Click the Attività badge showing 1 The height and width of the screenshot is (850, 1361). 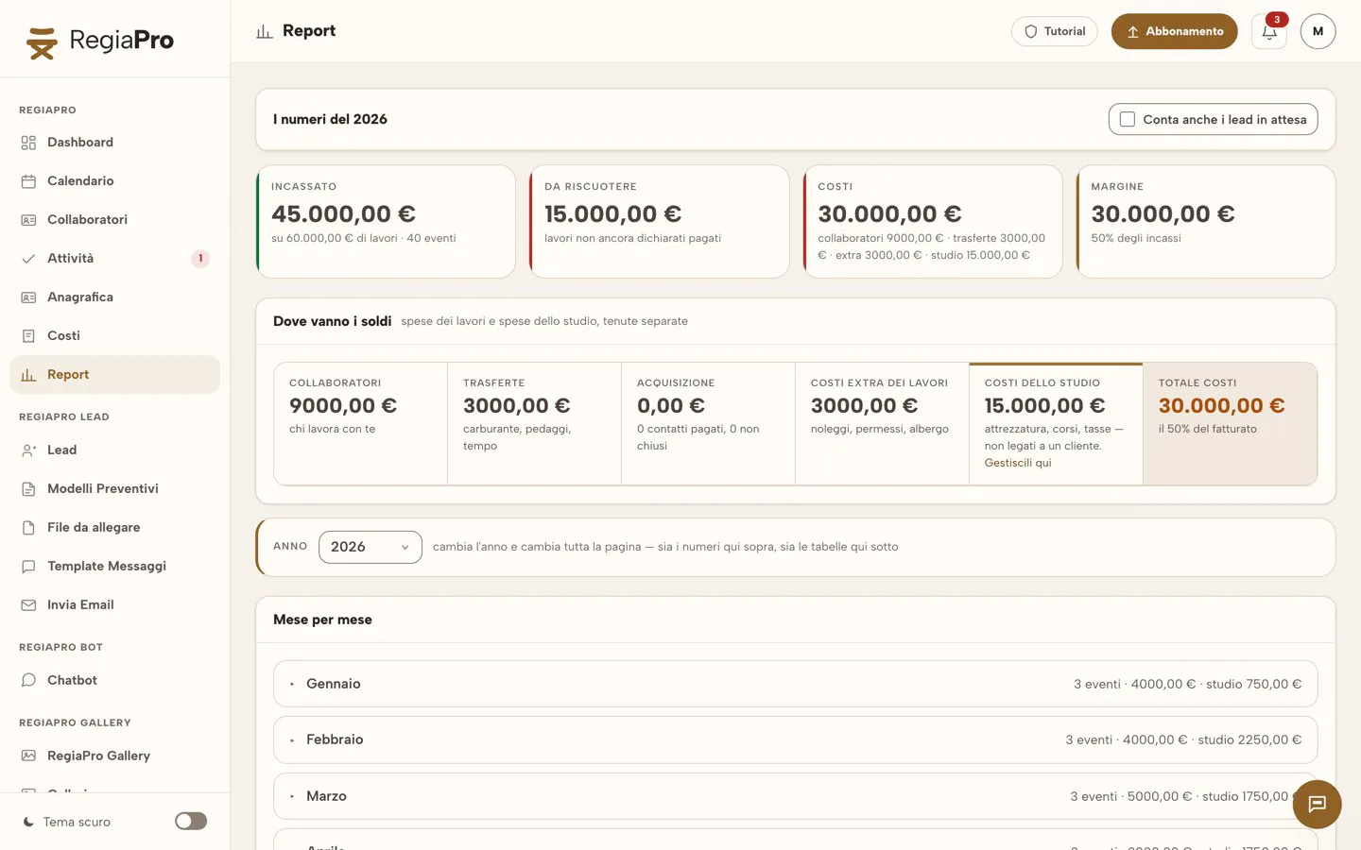(x=200, y=259)
